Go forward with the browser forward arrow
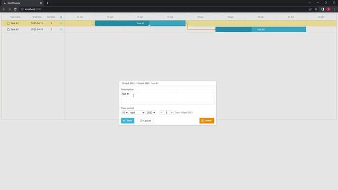This screenshot has height=190, width=338. coord(10,9)
